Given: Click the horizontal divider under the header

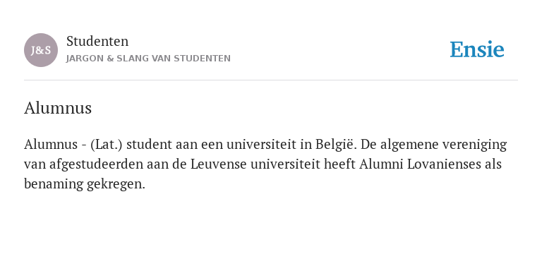Looking at the screenshot, I should [x=271, y=80].
